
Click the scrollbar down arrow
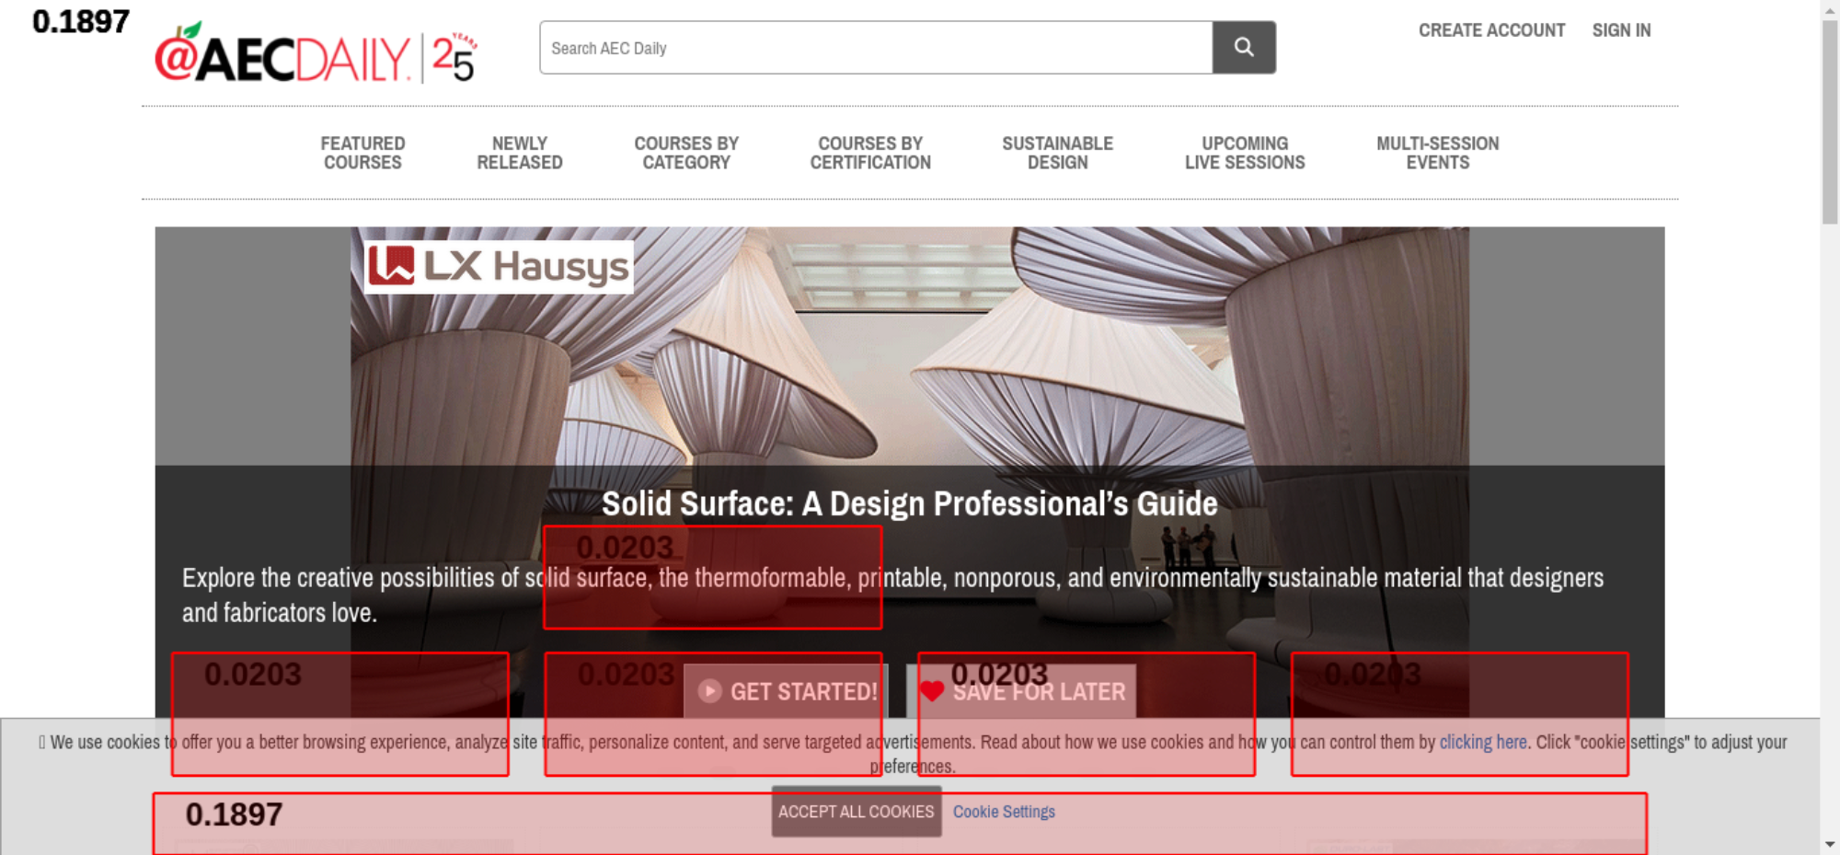tap(1830, 844)
